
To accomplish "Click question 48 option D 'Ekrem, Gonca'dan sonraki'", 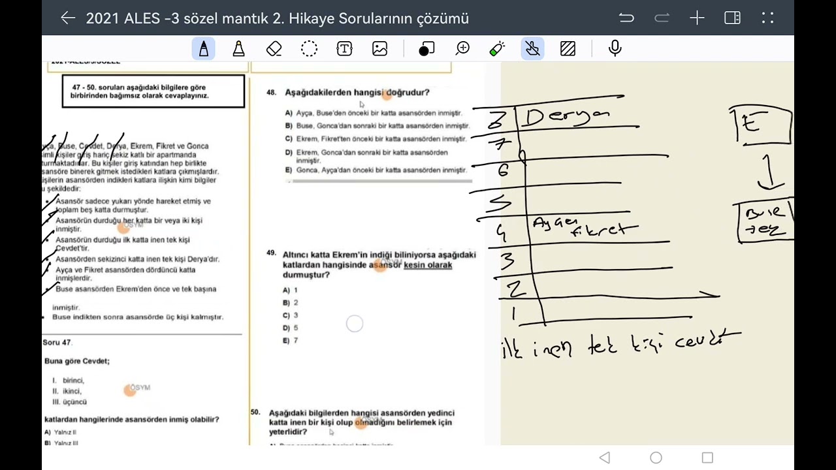I will point(366,156).
